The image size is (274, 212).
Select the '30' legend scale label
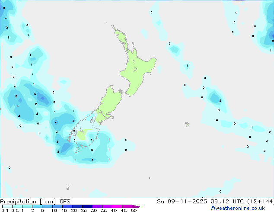(x=94, y=210)
